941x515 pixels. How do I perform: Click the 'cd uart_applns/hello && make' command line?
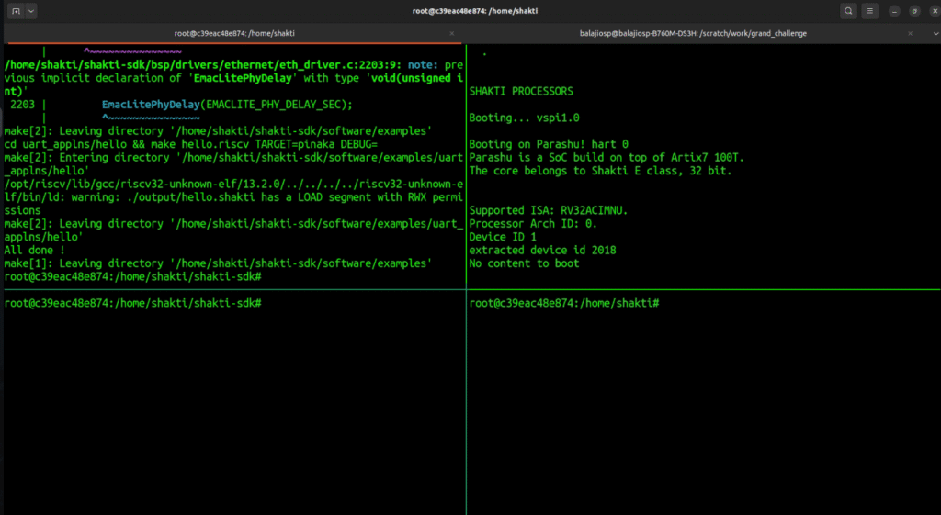[x=190, y=144]
